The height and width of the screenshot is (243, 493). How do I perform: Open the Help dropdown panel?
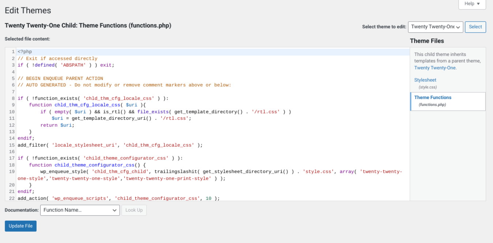point(471,4)
